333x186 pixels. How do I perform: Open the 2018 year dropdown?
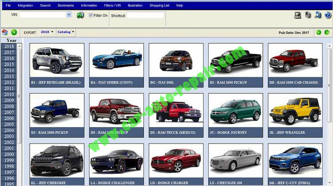click(47, 32)
